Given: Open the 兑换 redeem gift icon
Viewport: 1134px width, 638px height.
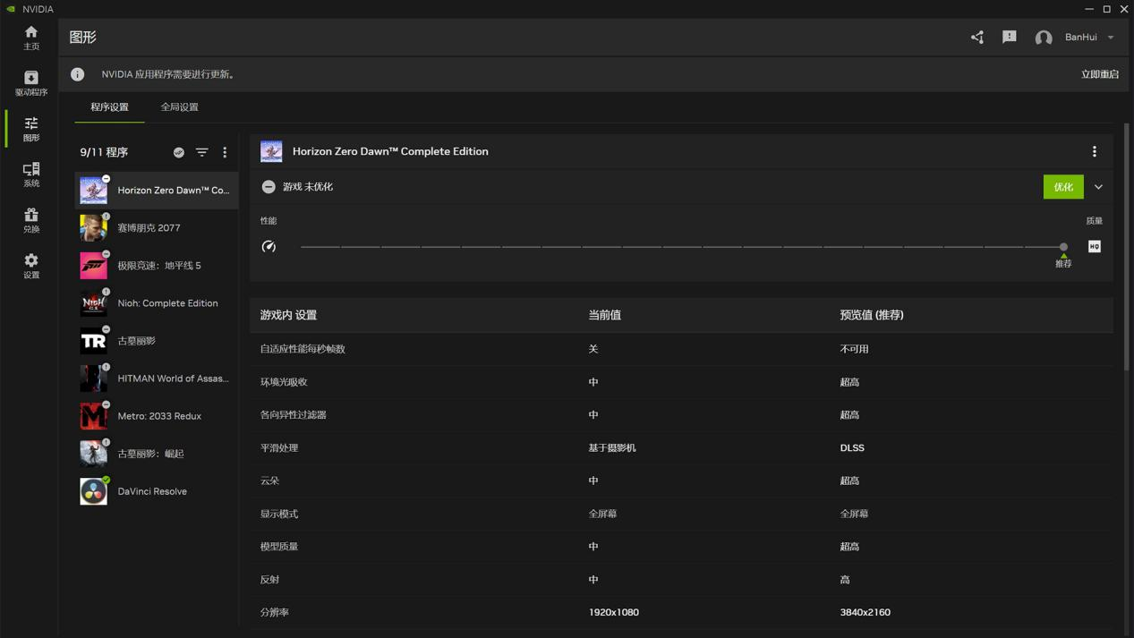Looking at the screenshot, I should pyautogui.click(x=31, y=220).
